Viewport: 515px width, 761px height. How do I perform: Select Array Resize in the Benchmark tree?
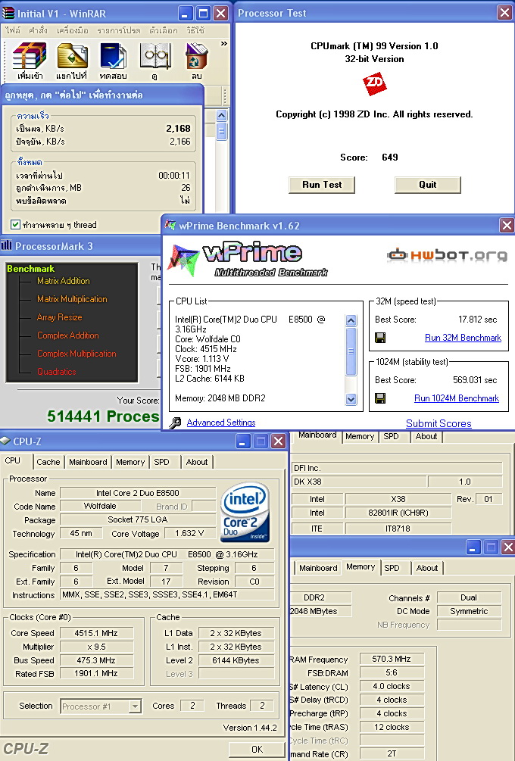pos(59,317)
